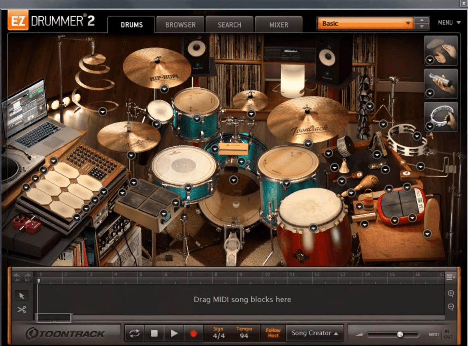
Task: Expand the conga drum menu arrow
Action: (x=313, y=228)
